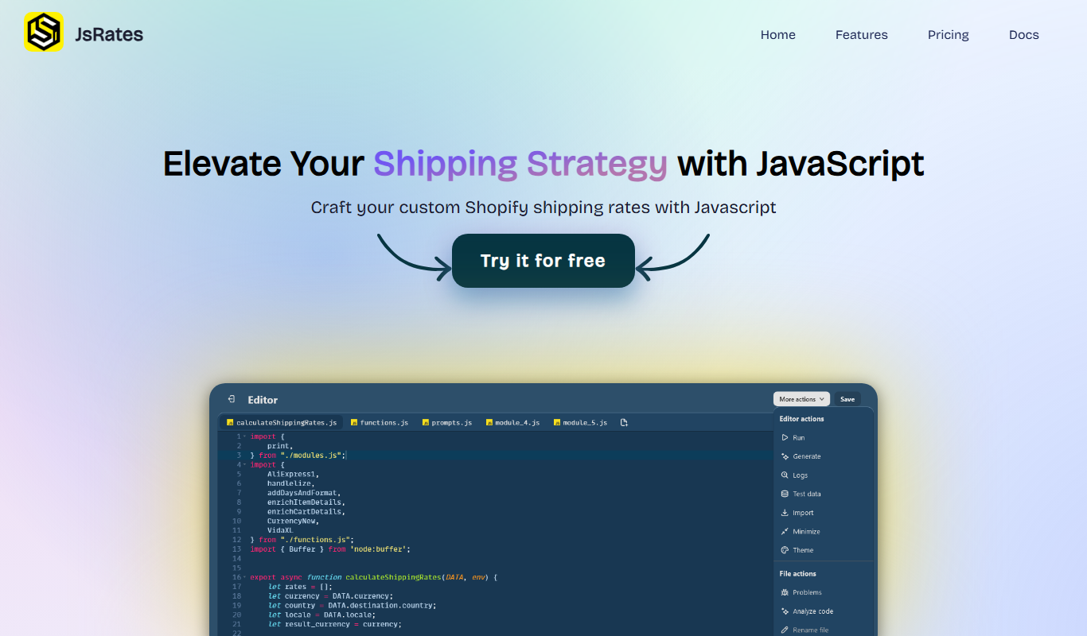Click the handlelize code line
This screenshot has height=636, width=1087.
[291, 483]
